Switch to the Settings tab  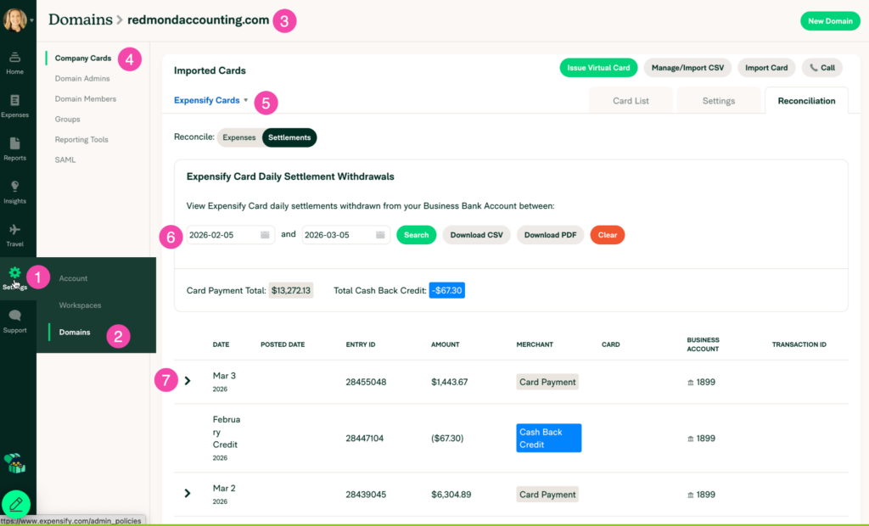718,101
